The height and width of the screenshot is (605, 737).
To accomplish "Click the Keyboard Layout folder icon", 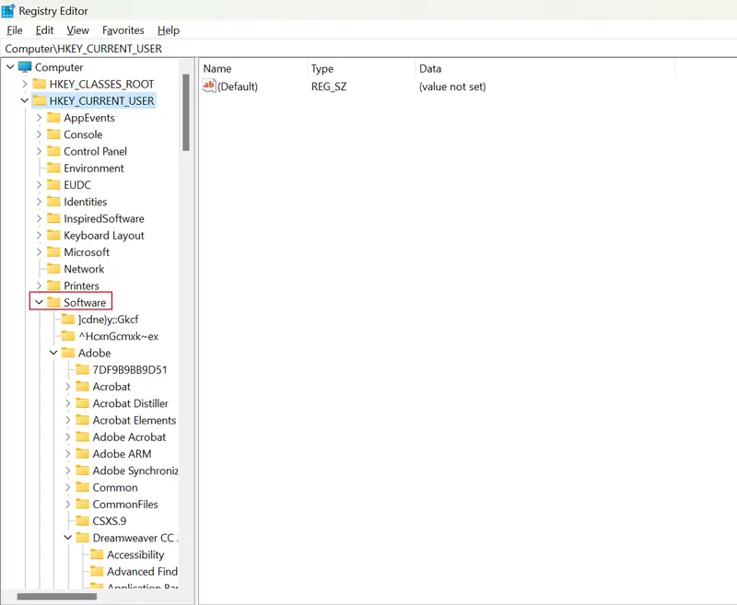I will (53, 235).
